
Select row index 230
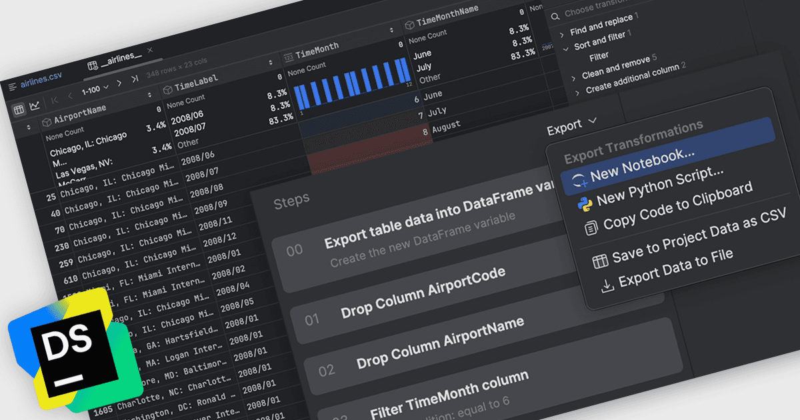pos(61,247)
